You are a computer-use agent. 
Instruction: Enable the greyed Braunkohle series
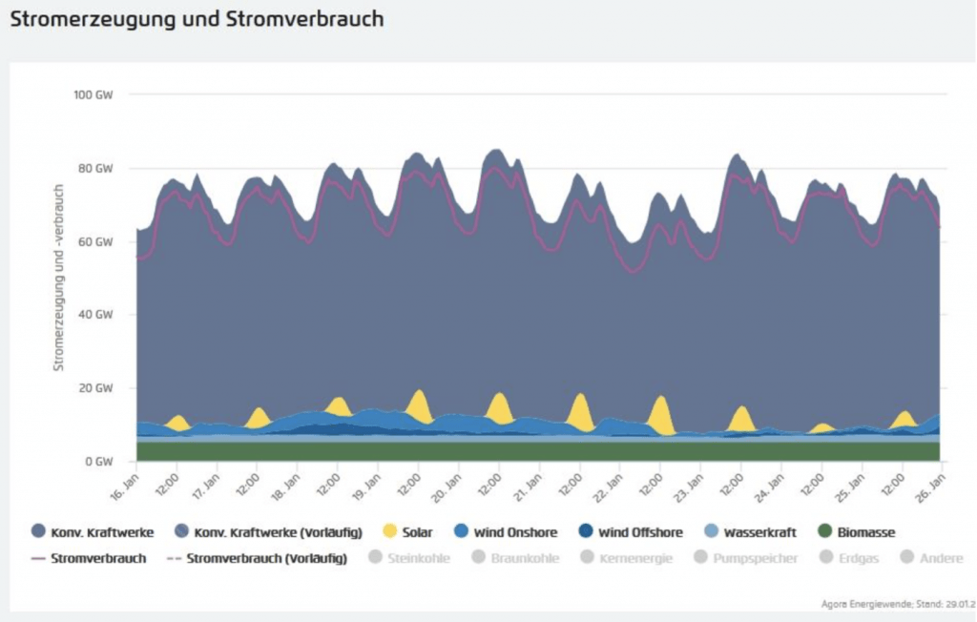[x=479, y=557]
